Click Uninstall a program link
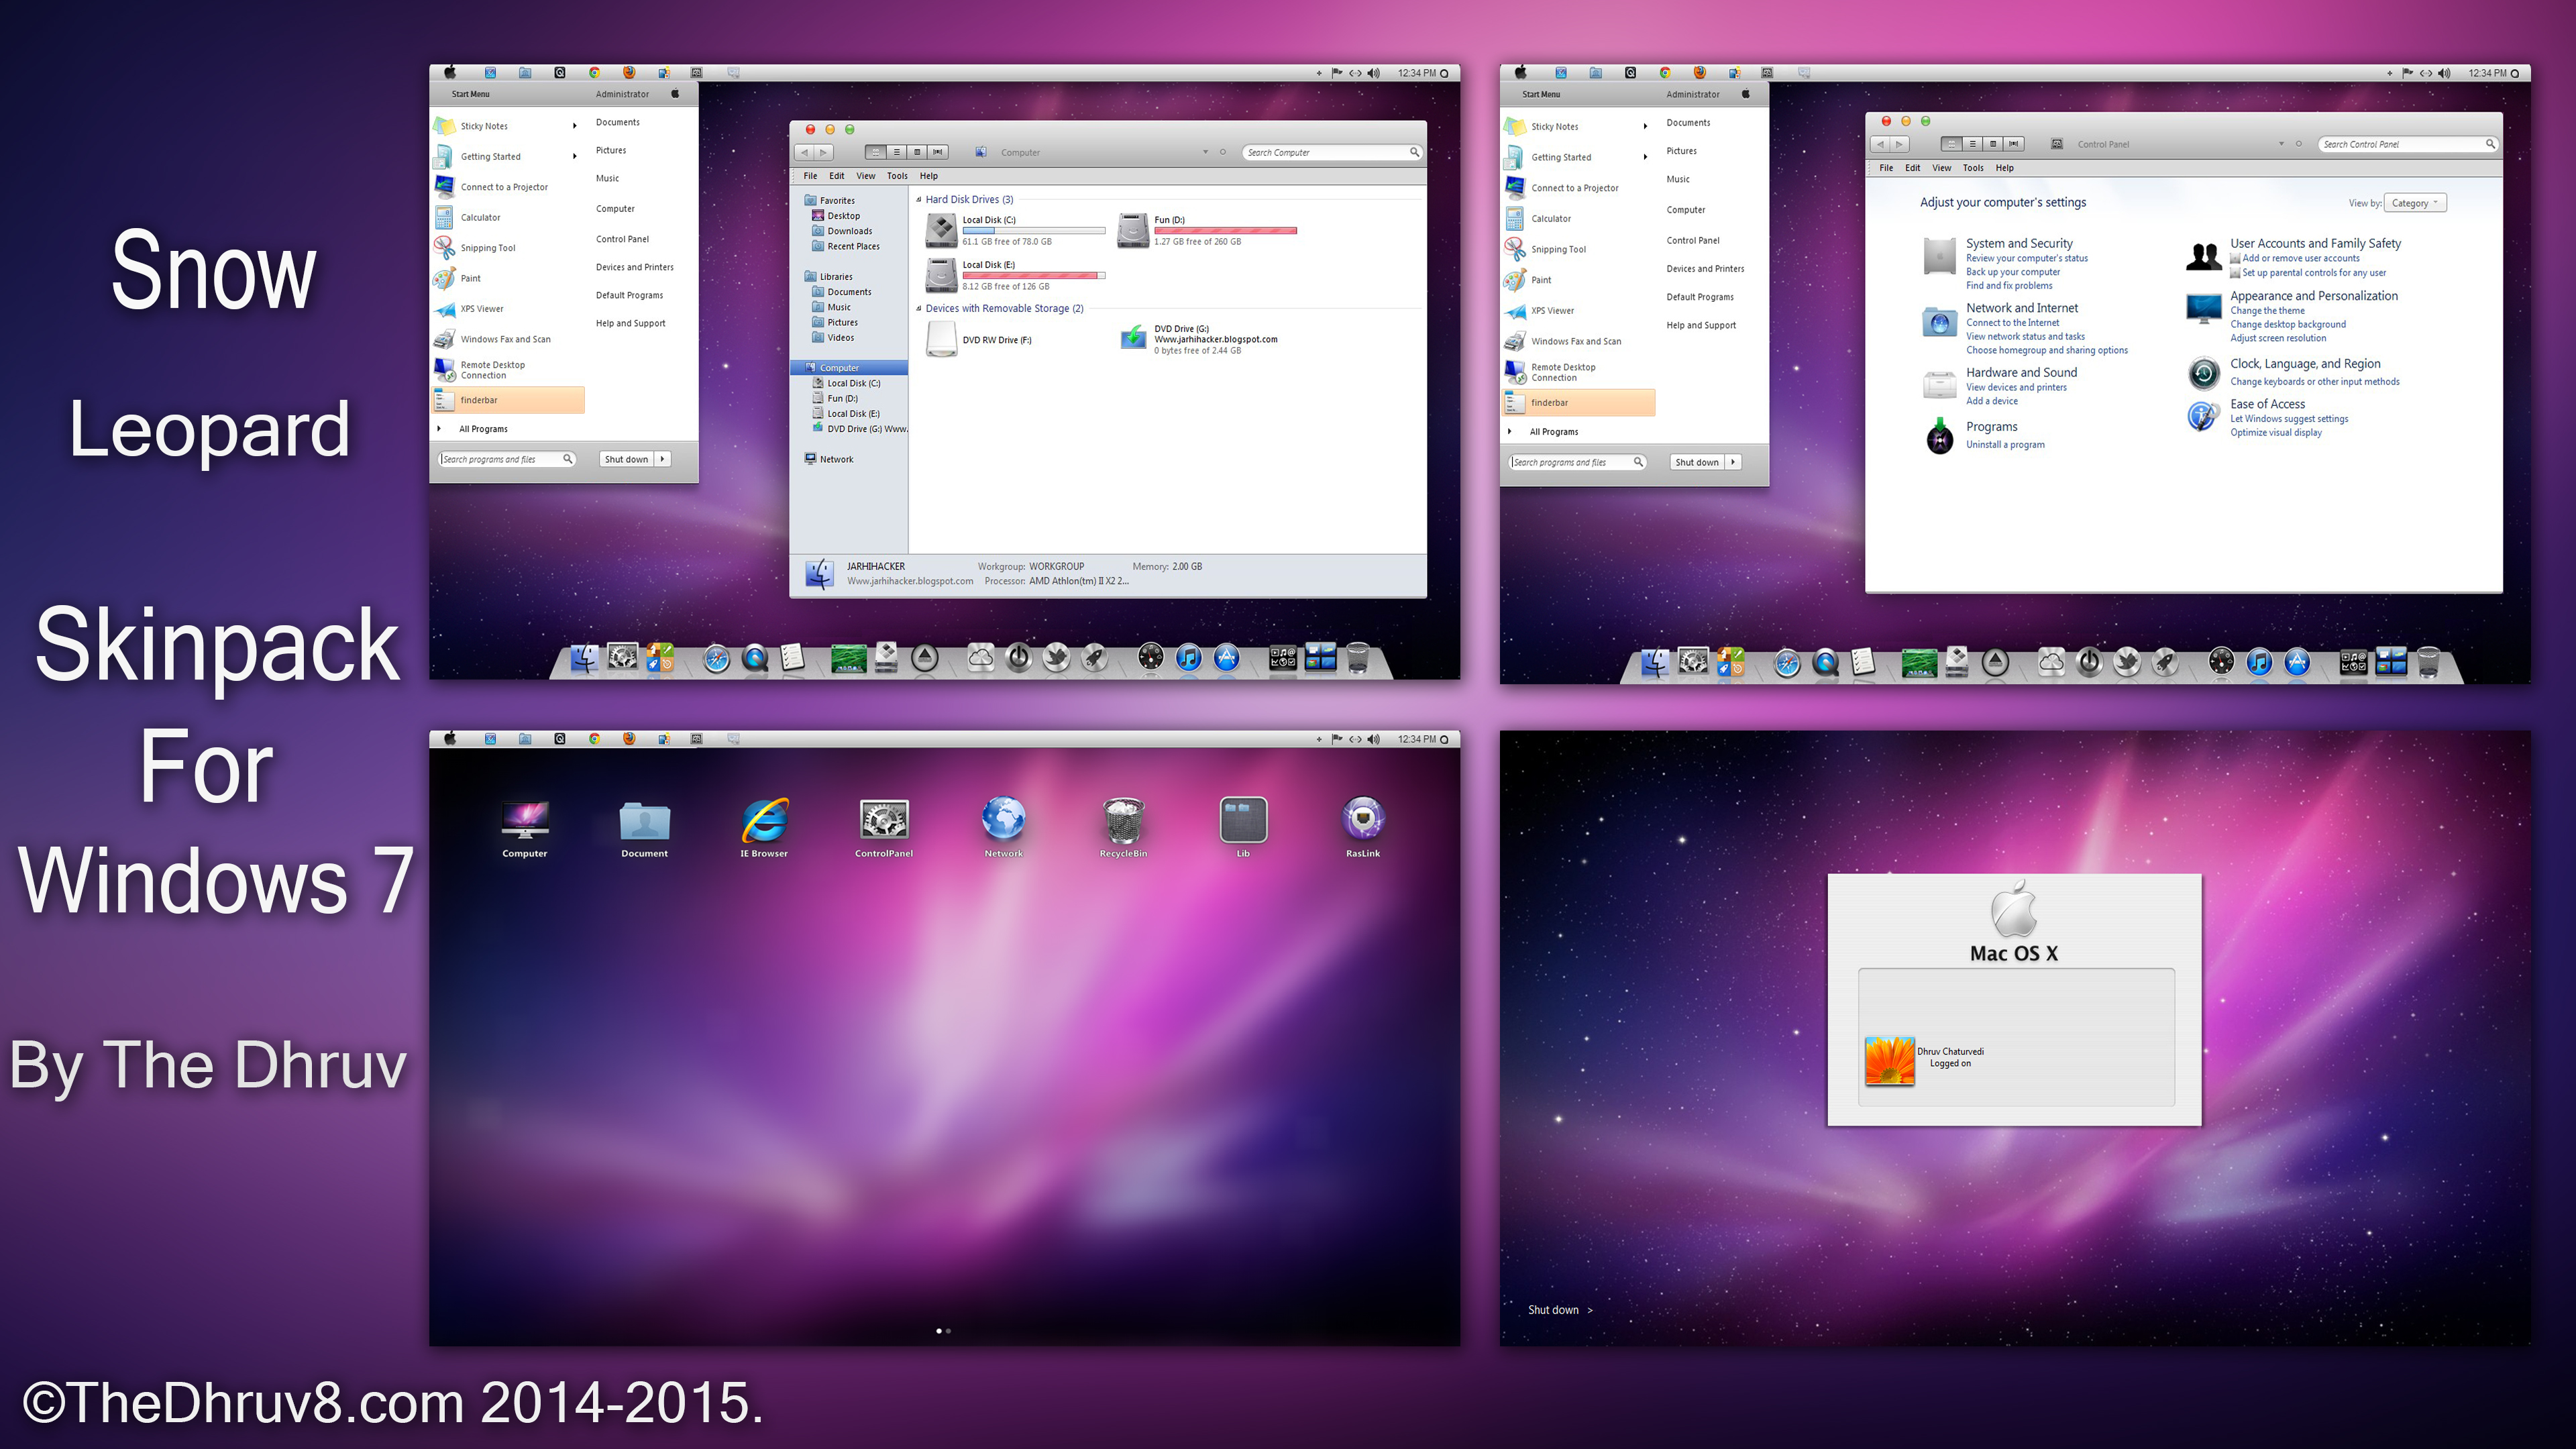Screen dimensions: 2576x1449 tap(2005, 445)
